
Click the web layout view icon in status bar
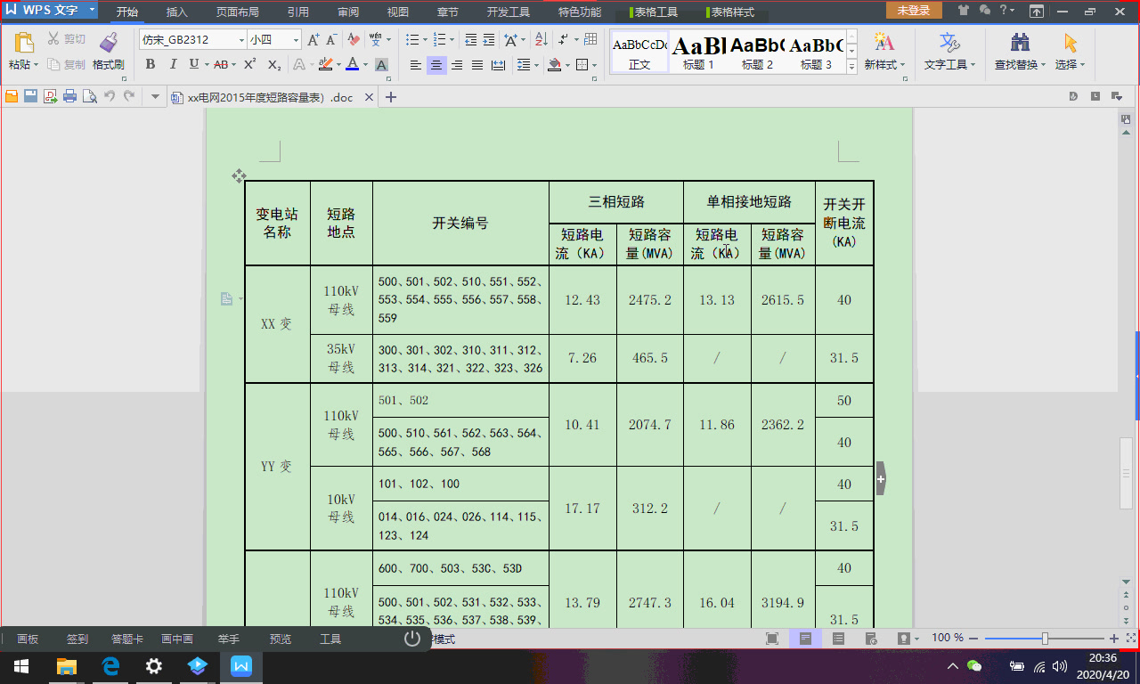[x=871, y=638]
